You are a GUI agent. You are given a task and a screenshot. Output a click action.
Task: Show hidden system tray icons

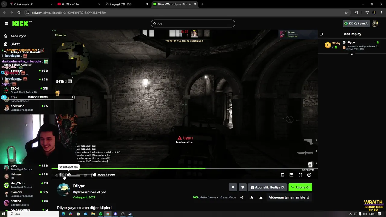click(351, 214)
